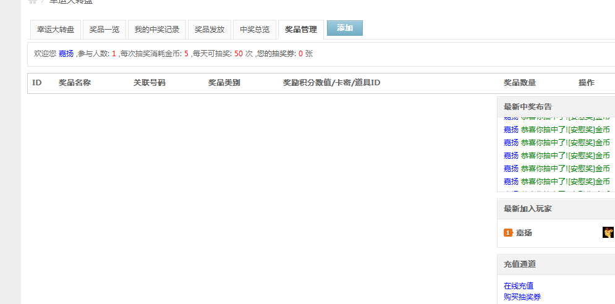Click the blue 添加 button
The width and height of the screenshot is (615, 304).
345,28
